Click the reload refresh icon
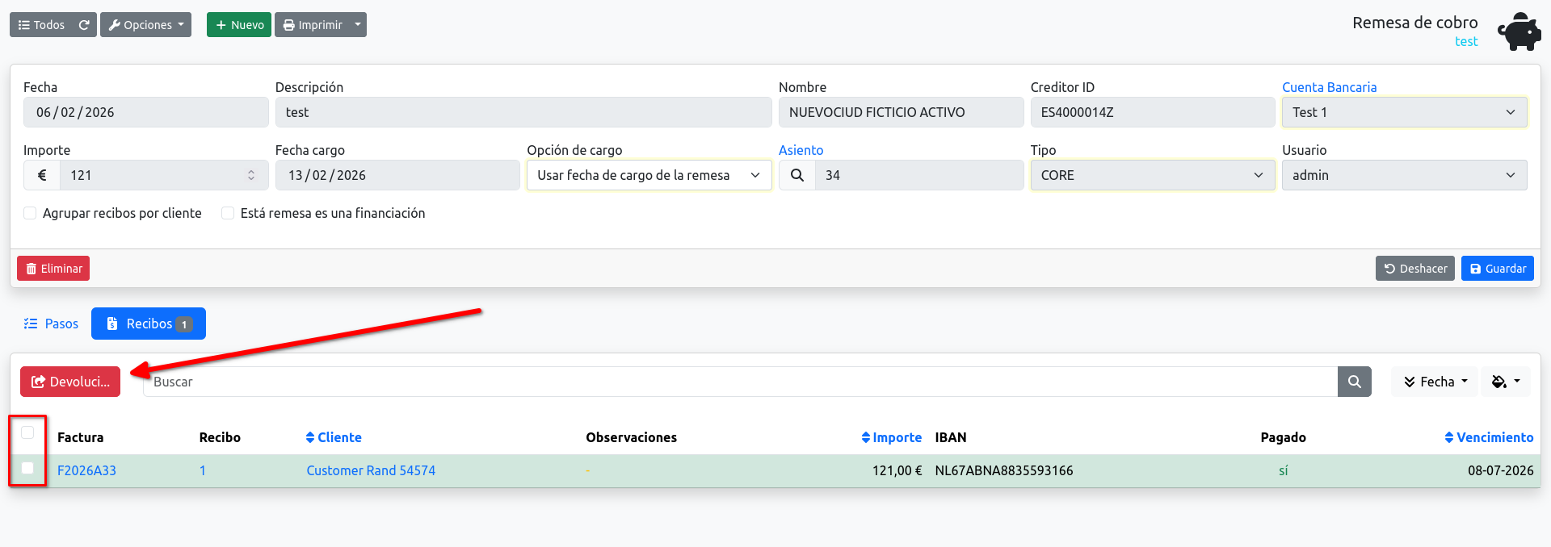Screen dimensions: 1551x547 coord(84,25)
